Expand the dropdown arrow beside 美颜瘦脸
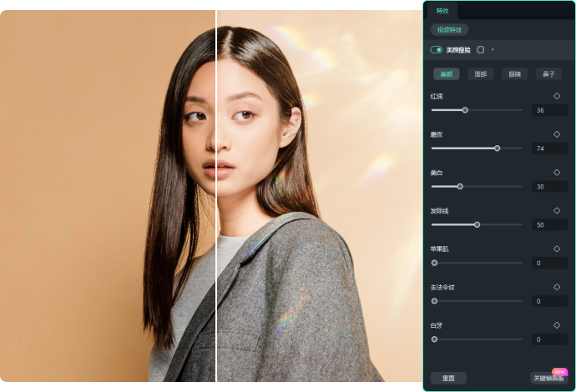The height and width of the screenshot is (392, 576). [493, 49]
